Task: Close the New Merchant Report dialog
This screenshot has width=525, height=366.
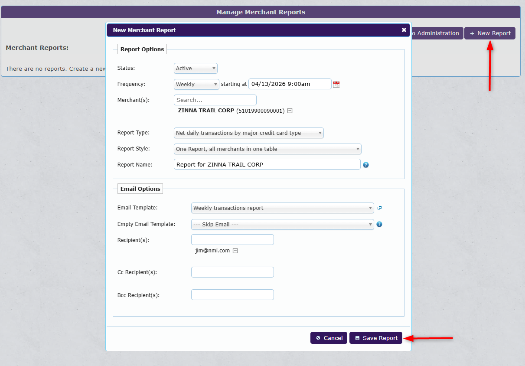Action: click(x=404, y=30)
